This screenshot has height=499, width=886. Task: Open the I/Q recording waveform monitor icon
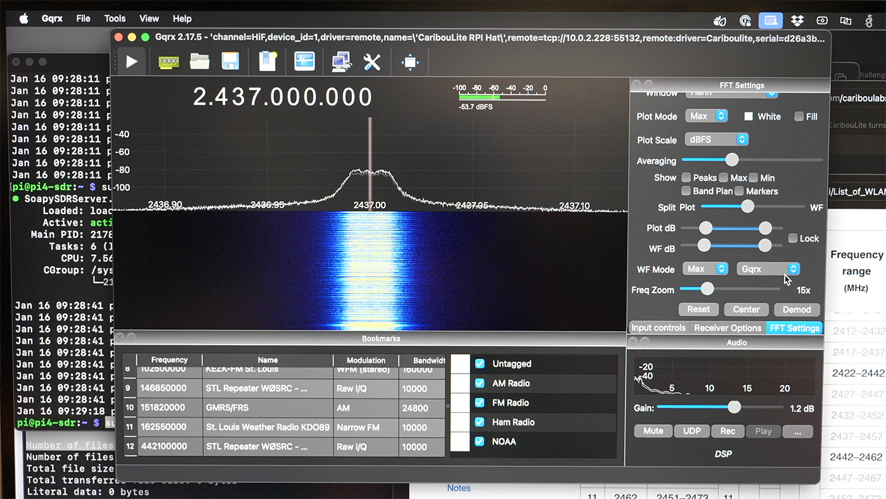point(304,61)
